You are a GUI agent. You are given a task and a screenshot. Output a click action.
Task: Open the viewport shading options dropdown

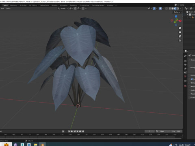pos(180,9)
